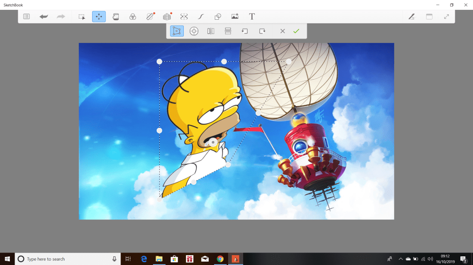Open the Color Adjustments tool
The height and width of the screenshot is (265, 473).
(x=133, y=16)
